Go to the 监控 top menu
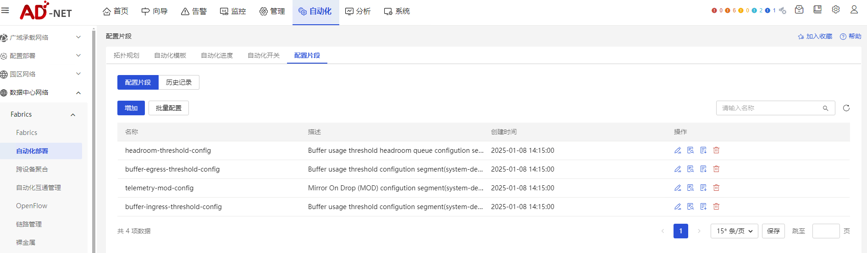Screen dimensions: 867x253 [x=233, y=11]
